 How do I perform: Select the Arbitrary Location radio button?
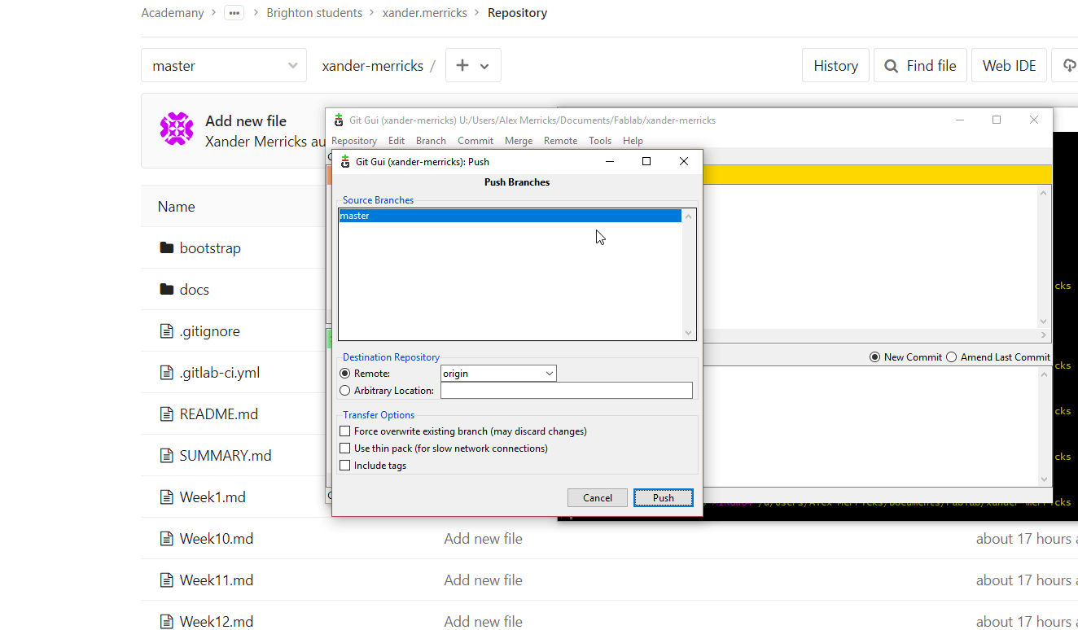[345, 391]
